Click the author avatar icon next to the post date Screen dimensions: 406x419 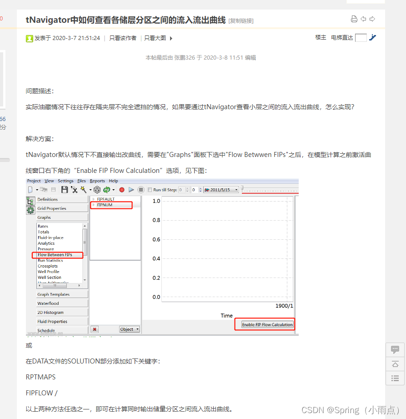[x=30, y=39]
